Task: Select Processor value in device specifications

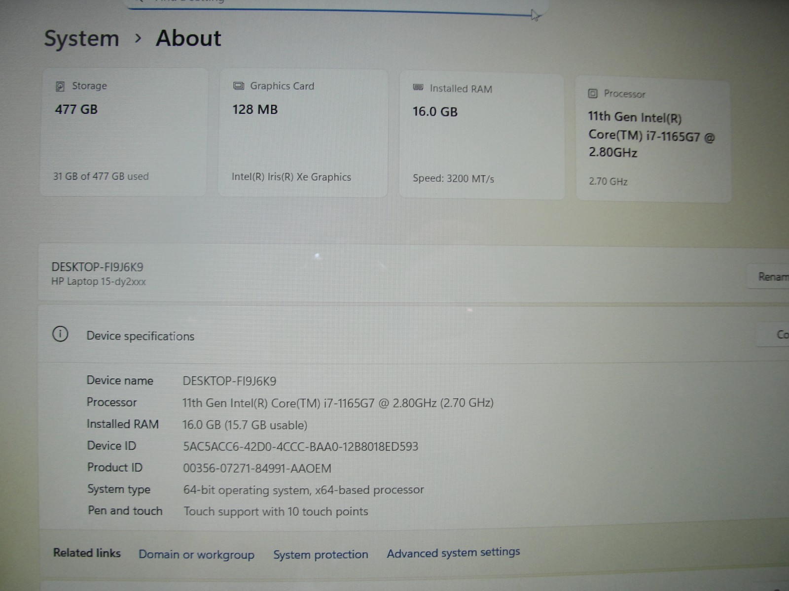Action: tap(338, 403)
